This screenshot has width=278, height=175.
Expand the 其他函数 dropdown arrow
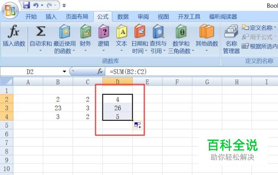(x=207, y=51)
